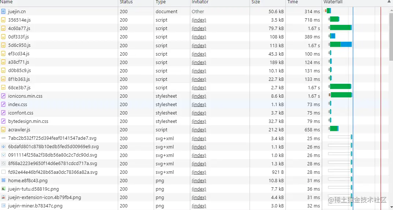
Task: Select the juejin-miner.b78347c.png request name
Action: [x=35, y=206]
